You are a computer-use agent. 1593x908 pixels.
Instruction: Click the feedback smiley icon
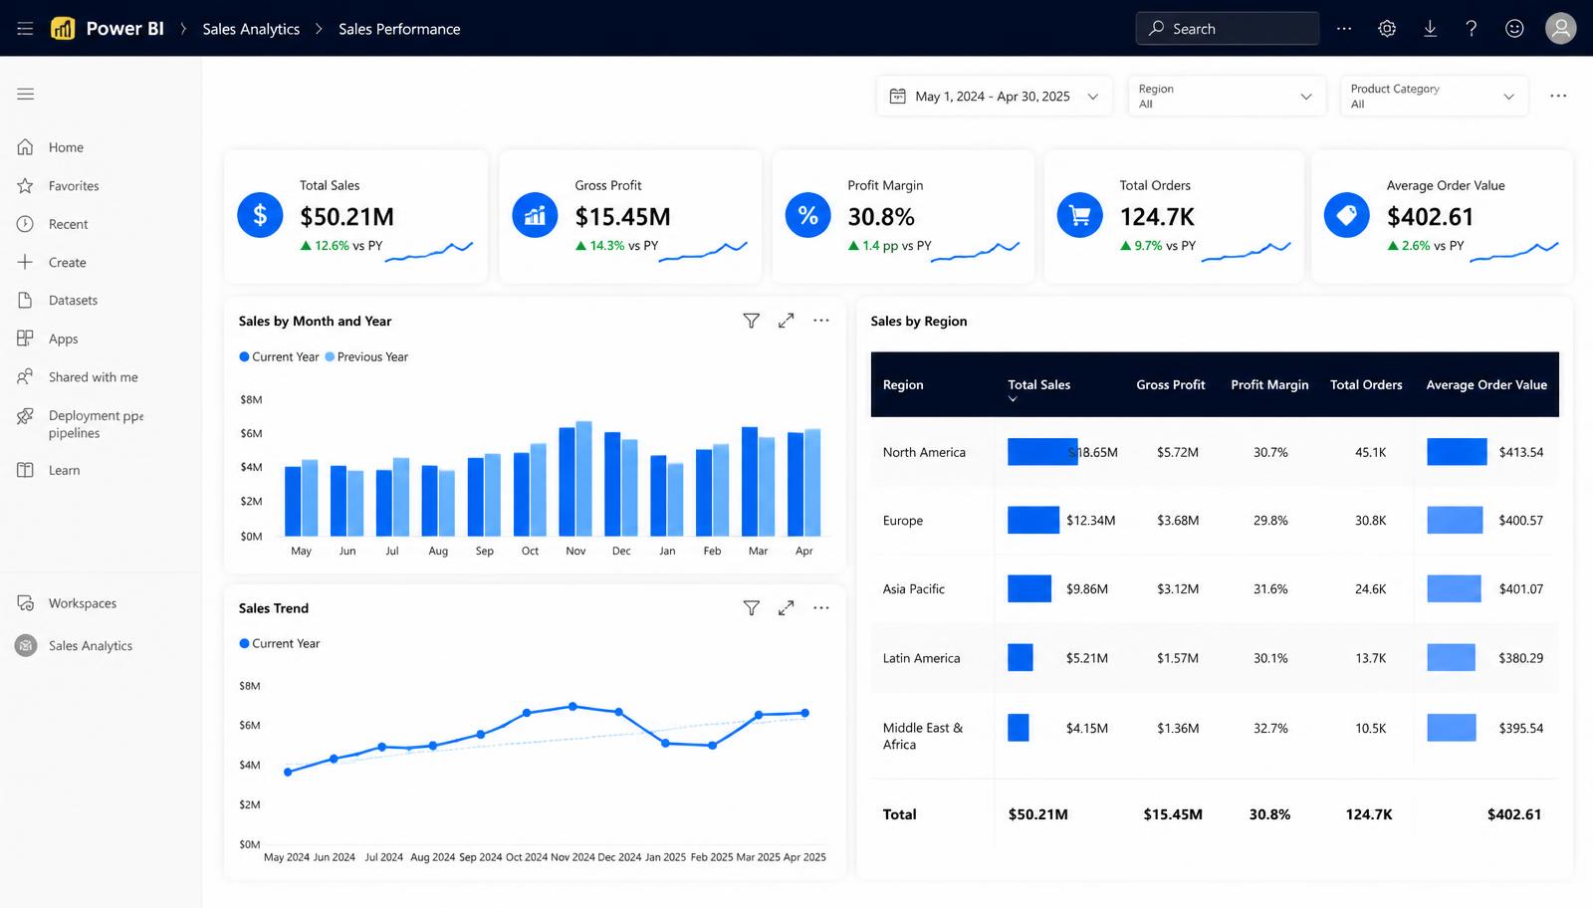[x=1514, y=29]
